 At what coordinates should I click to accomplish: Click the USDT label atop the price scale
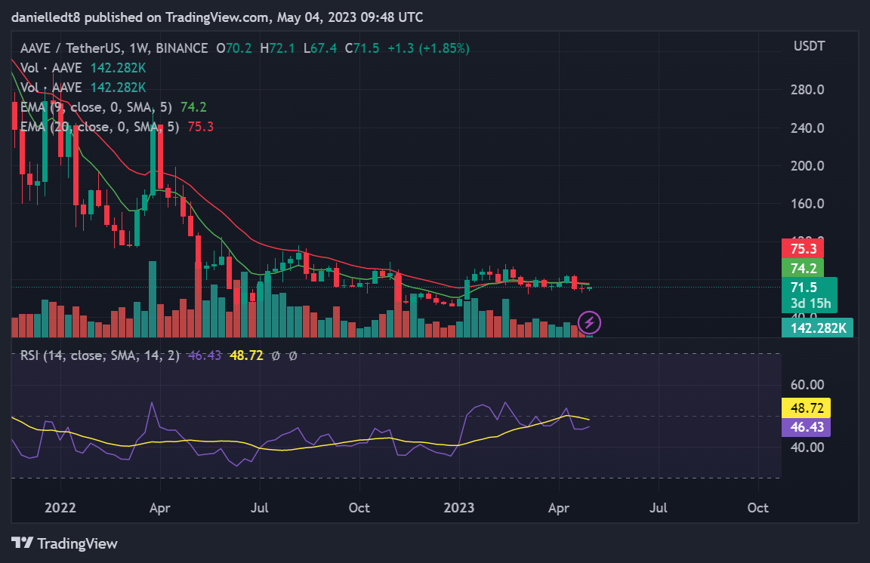coord(808,45)
